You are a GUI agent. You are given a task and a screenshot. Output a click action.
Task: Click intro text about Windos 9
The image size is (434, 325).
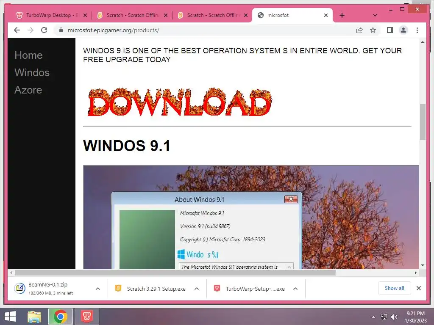pyautogui.click(x=242, y=55)
